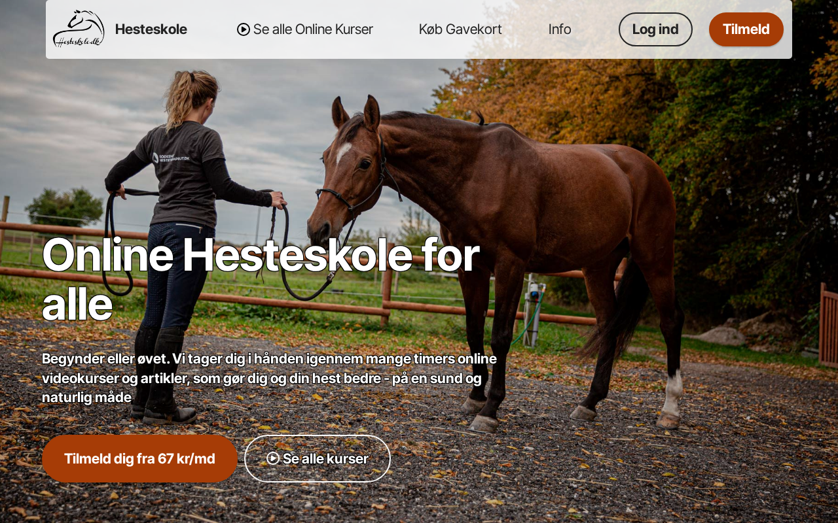Click the orange Tilmeld button in header
The image size is (838, 523).
pyautogui.click(x=746, y=29)
